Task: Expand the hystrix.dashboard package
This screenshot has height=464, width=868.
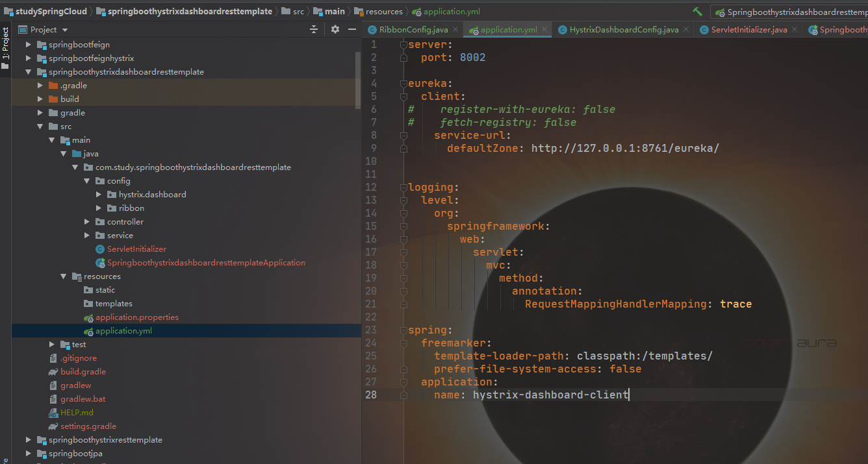Action: 99,195
